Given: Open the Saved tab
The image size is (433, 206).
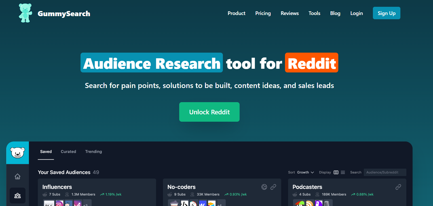Looking at the screenshot, I should point(46,152).
